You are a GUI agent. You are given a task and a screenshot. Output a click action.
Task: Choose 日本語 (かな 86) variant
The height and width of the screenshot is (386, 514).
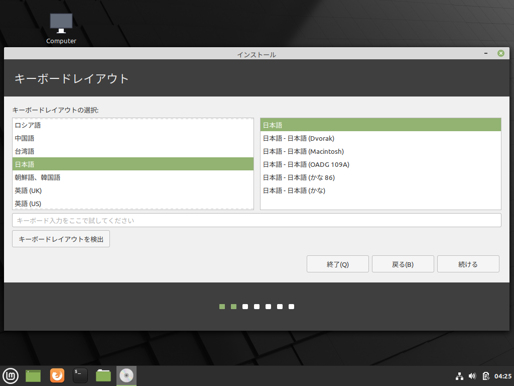tap(380, 177)
